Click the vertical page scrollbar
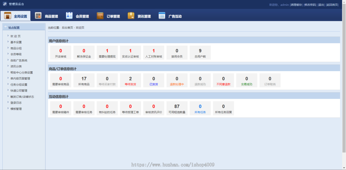The image size is (346, 170). pyautogui.click(x=344, y=78)
